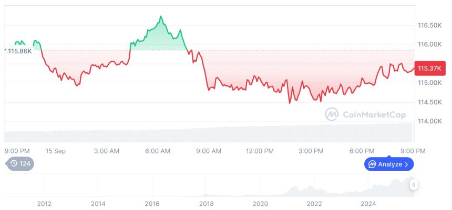The width and height of the screenshot is (452, 210).
Task: Click the 15 Sep date axis label
Action: click(56, 151)
